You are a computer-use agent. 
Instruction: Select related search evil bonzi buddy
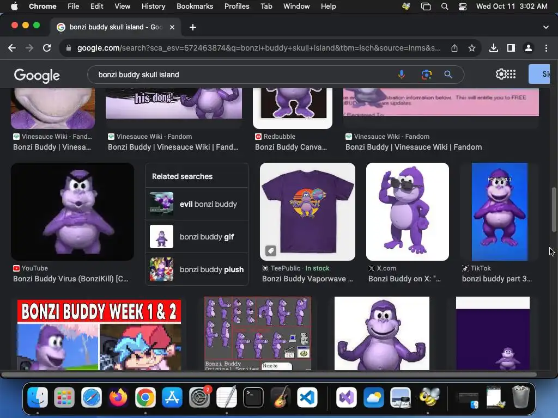tap(197, 204)
